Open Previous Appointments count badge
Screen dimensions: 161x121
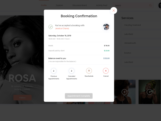(x=54, y=71)
